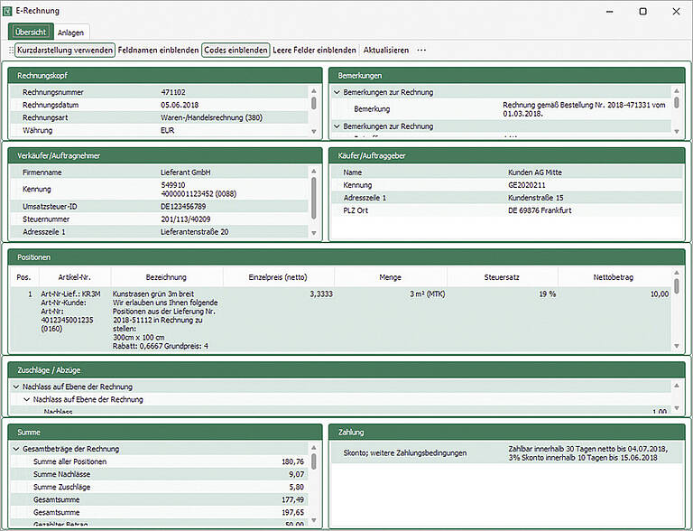Open the toolbar overflow menu (three dots)
This screenshot has height=531, width=693.
click(421, 50)
